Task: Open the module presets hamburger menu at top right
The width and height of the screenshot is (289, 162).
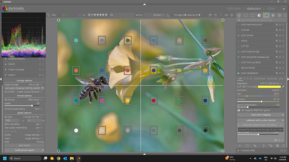Action: [285, 15]
